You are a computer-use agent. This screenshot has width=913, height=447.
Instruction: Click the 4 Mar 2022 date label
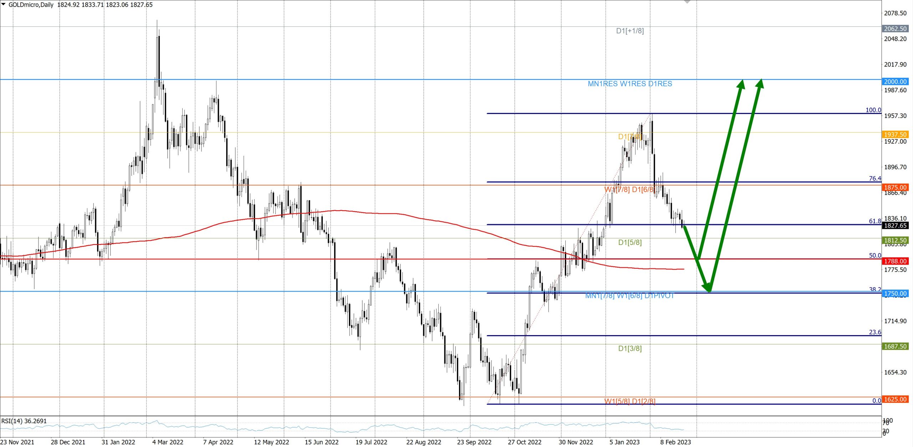(168, 442)
